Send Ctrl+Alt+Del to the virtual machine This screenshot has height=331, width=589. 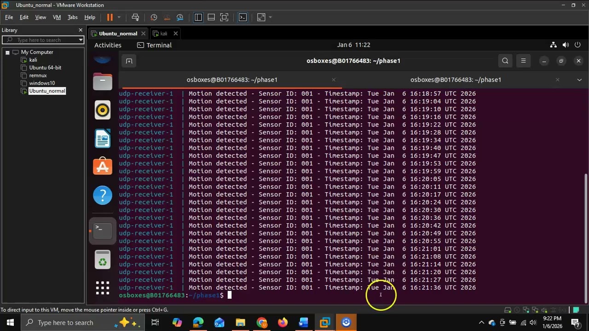[135, 17]
